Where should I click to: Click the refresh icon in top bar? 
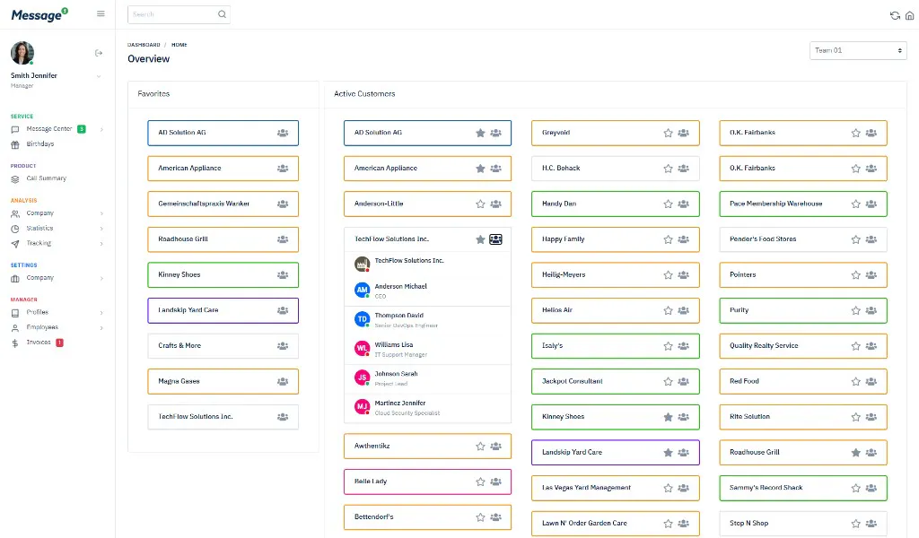[895, 16]
